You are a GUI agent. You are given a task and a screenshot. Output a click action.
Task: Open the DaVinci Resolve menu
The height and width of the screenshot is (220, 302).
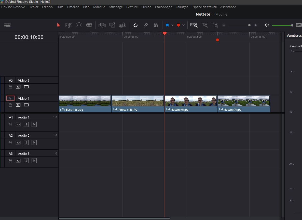(13, 7)
